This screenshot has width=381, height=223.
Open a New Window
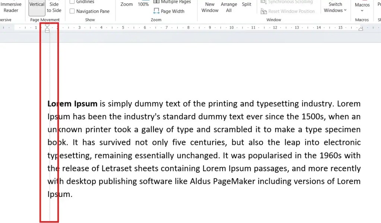(210, 7)
